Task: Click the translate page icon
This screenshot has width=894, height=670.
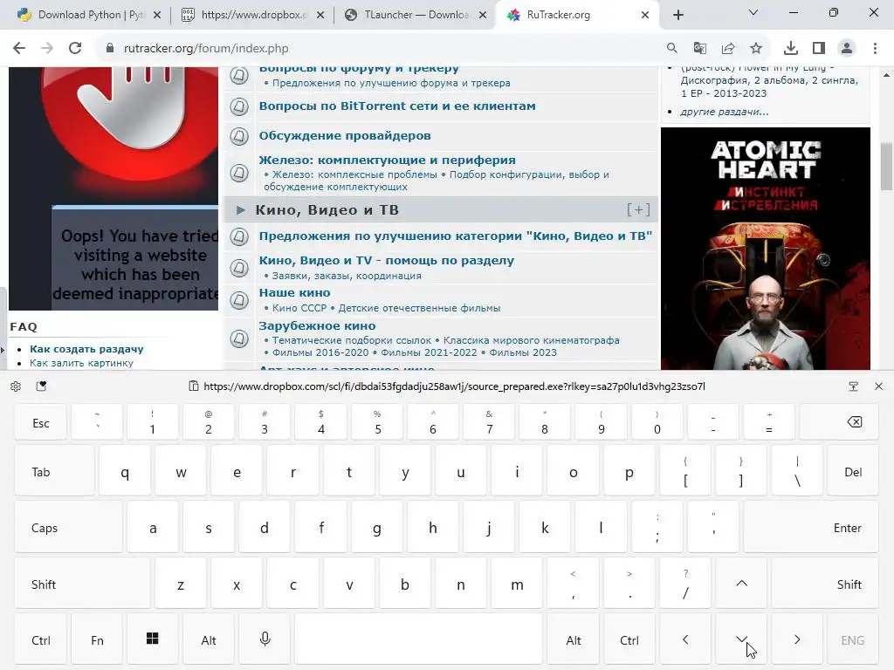Action: [x=700, y=49]
